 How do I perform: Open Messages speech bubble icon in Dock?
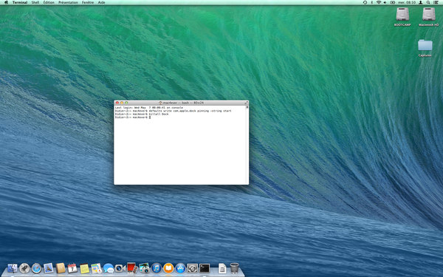coord(109,268)
